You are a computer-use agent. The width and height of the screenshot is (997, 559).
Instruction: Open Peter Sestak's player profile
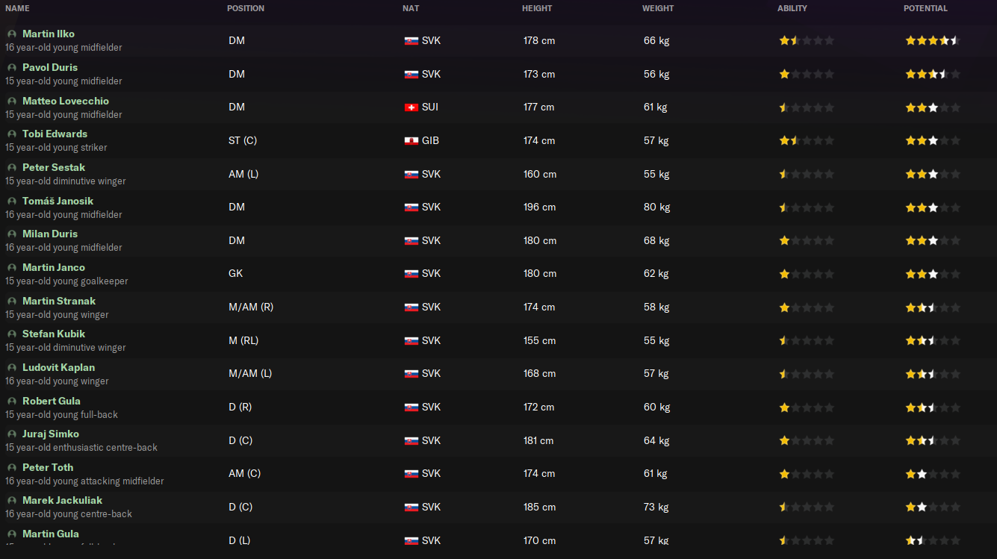pyautogui.click(x=54, y=168)
